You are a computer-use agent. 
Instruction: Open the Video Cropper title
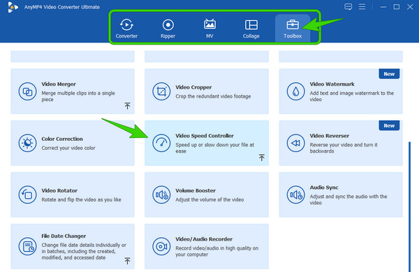point(193,87)
